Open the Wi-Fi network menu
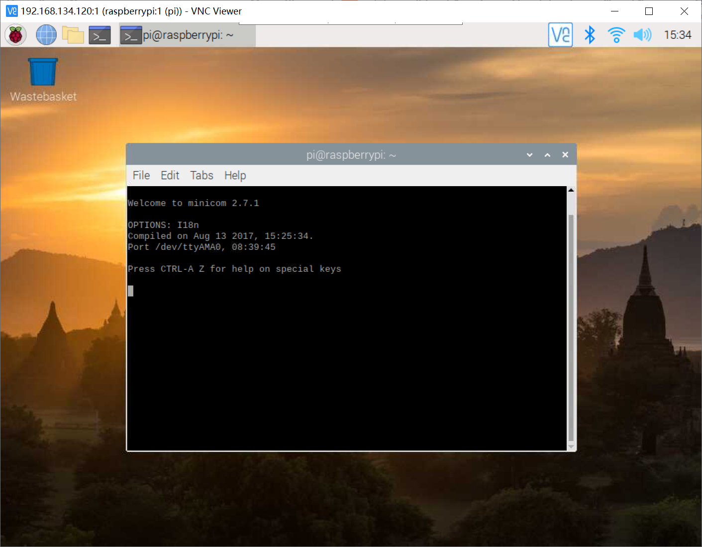This screenshot has height=547, width=702. pos(616,35)
